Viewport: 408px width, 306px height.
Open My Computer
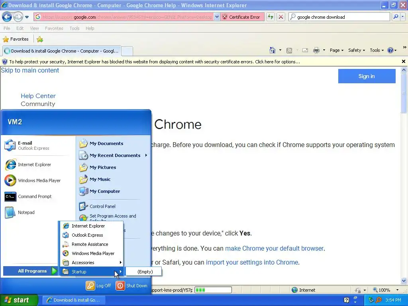point(114,191)
